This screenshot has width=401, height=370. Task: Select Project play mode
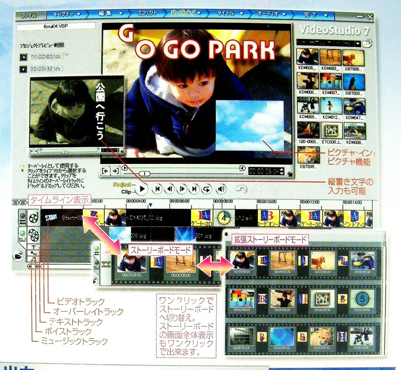pyautogui.click(x=122, y=185)
